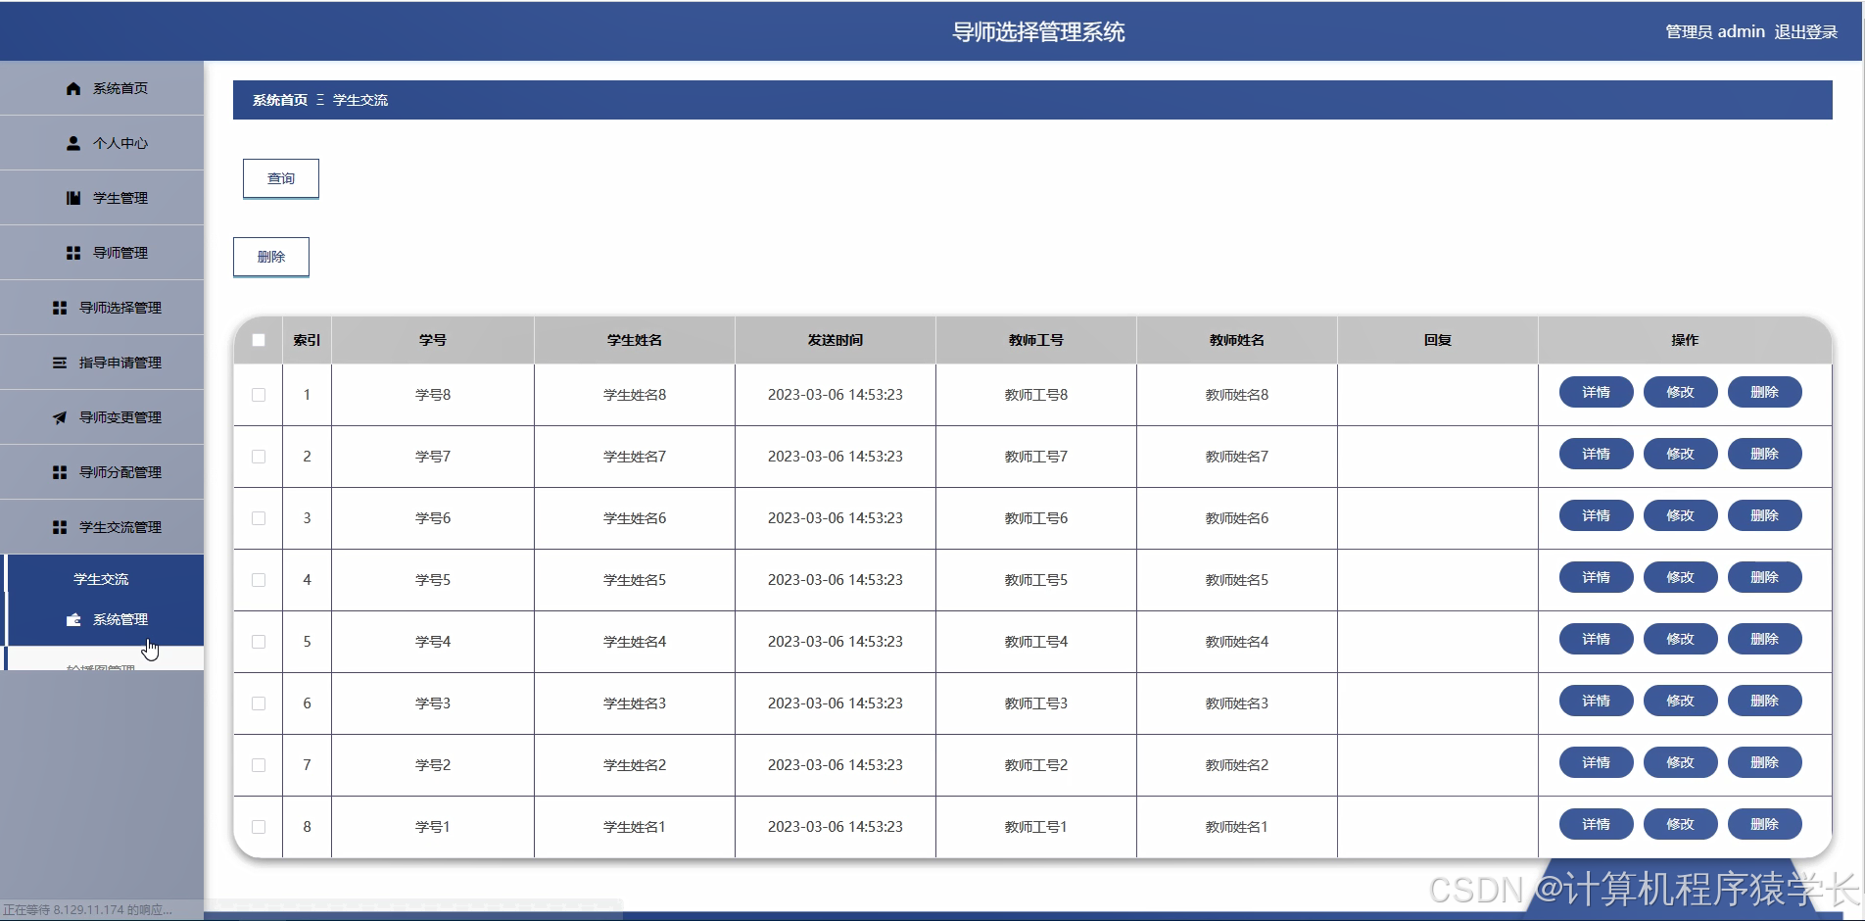Click 管理员 admin in the top bar
Viewport: 1865px width, 921px height.
pos(1715,31)
